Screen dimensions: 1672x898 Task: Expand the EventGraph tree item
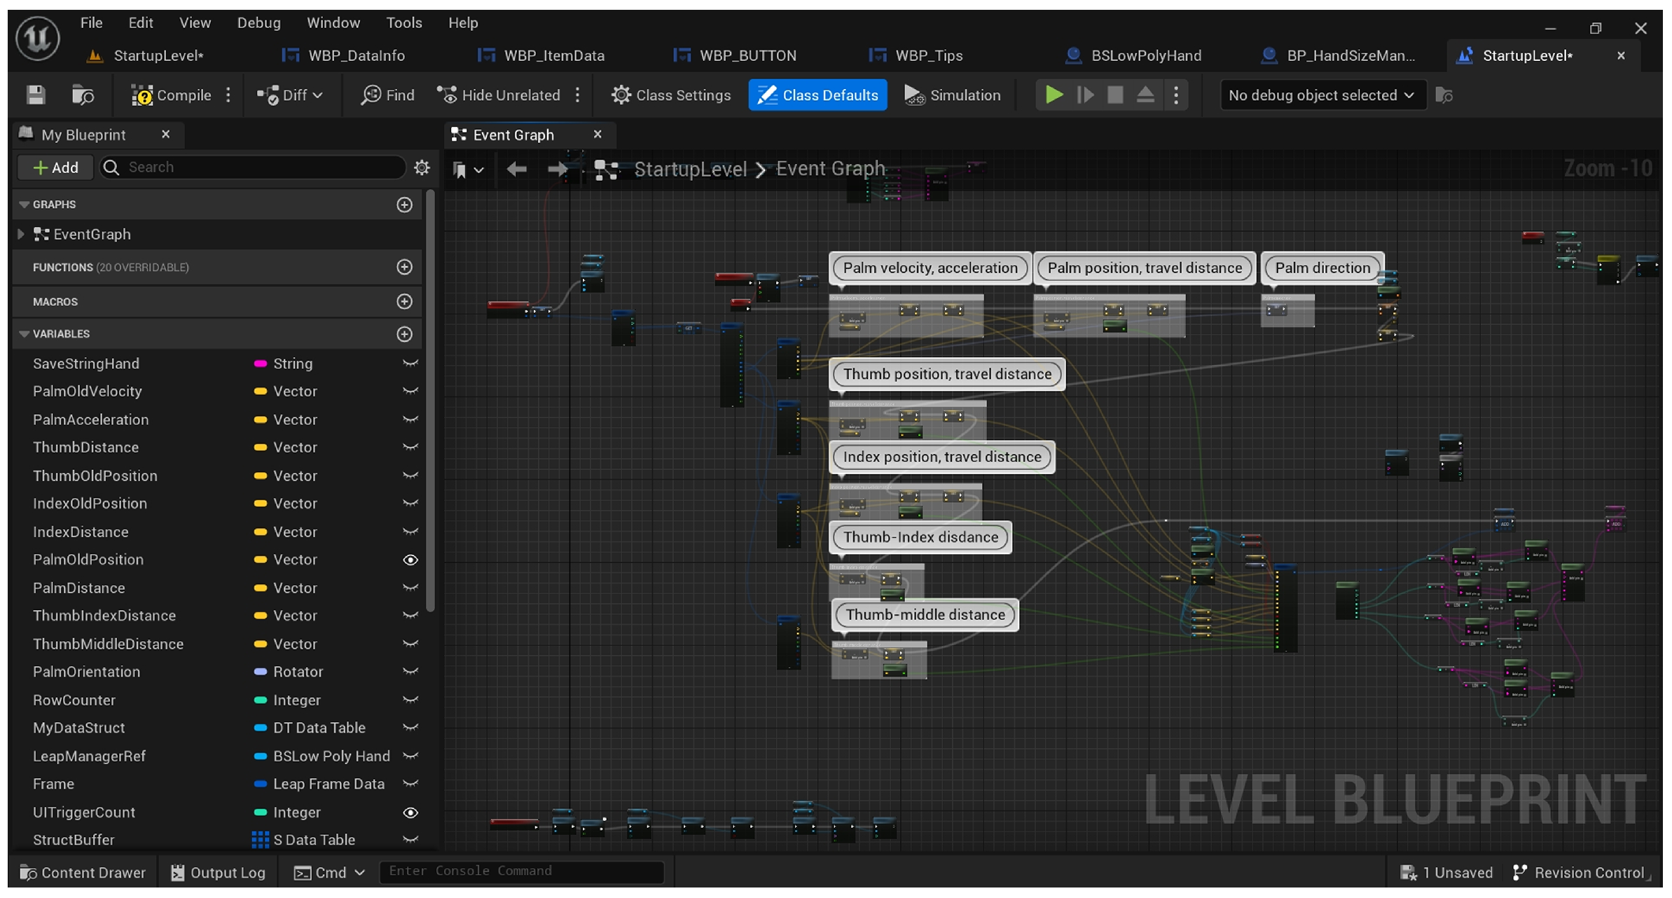[21, 234]
